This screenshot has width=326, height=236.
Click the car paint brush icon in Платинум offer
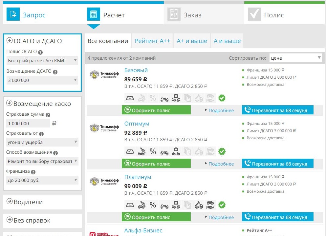tap(141, 205)
